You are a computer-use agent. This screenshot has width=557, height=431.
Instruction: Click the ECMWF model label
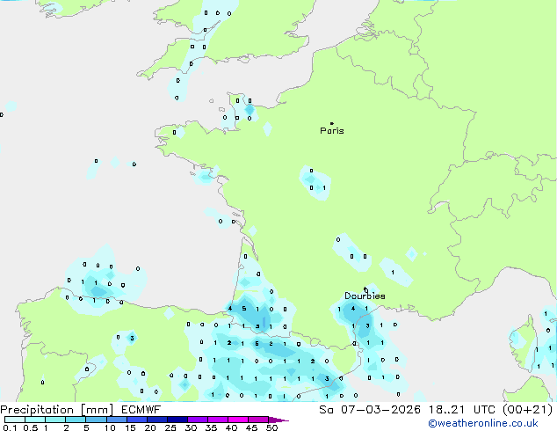coord(141,410)
